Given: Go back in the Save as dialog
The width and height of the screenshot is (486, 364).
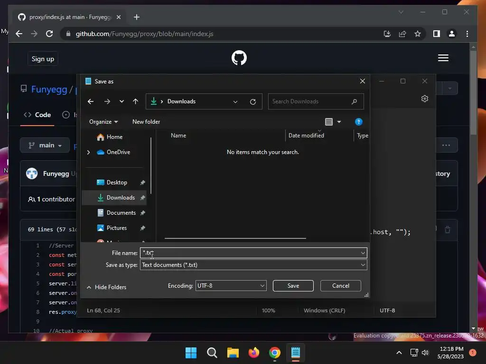Looking at the screenshot, I should (x=91, y=101).
